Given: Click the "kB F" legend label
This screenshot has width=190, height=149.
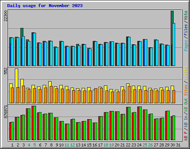Looking at the screenshot, I should click(186, 136).
